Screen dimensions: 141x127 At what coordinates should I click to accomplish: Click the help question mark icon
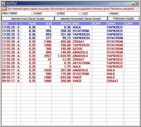coord(4,3)
